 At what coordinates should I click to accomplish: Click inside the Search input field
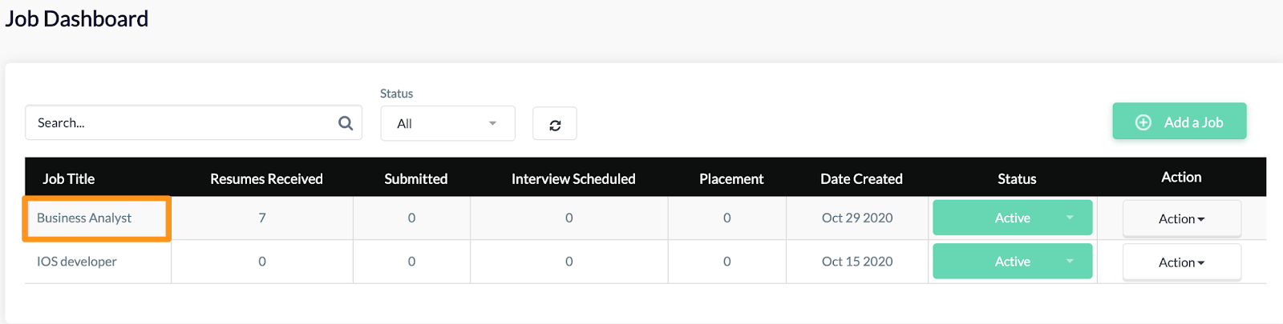pyautogui.click(x=193, y=122)
